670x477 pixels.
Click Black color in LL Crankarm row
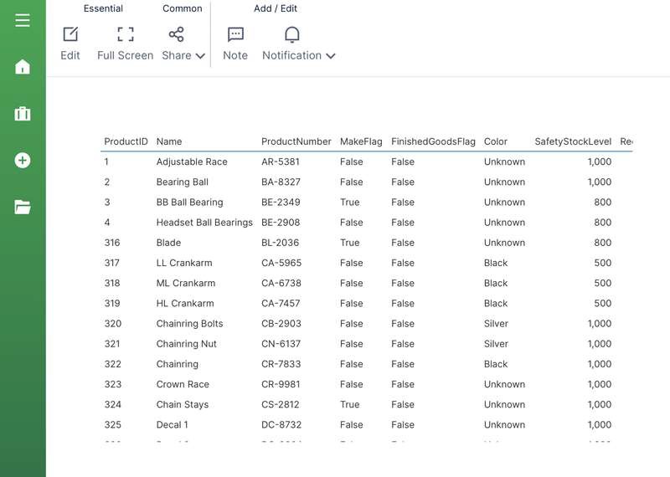coord(496,263)
